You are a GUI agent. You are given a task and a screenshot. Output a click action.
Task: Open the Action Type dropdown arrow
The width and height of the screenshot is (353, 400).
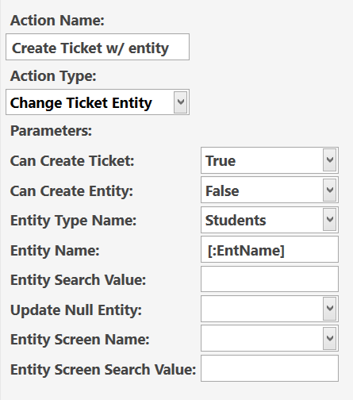click(181, 102)
